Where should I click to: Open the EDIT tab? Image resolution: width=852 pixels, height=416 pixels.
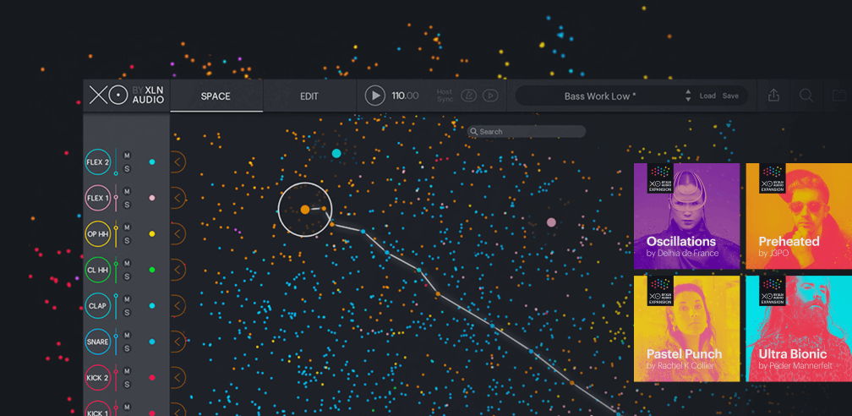[309, 96]
